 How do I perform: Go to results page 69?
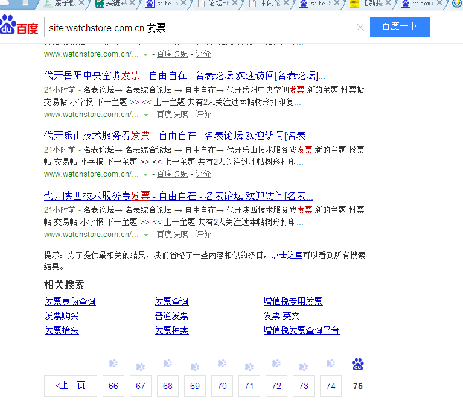click(195, 386)
